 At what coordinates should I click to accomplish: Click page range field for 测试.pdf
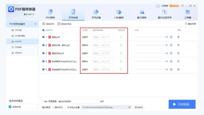point(103,37)
